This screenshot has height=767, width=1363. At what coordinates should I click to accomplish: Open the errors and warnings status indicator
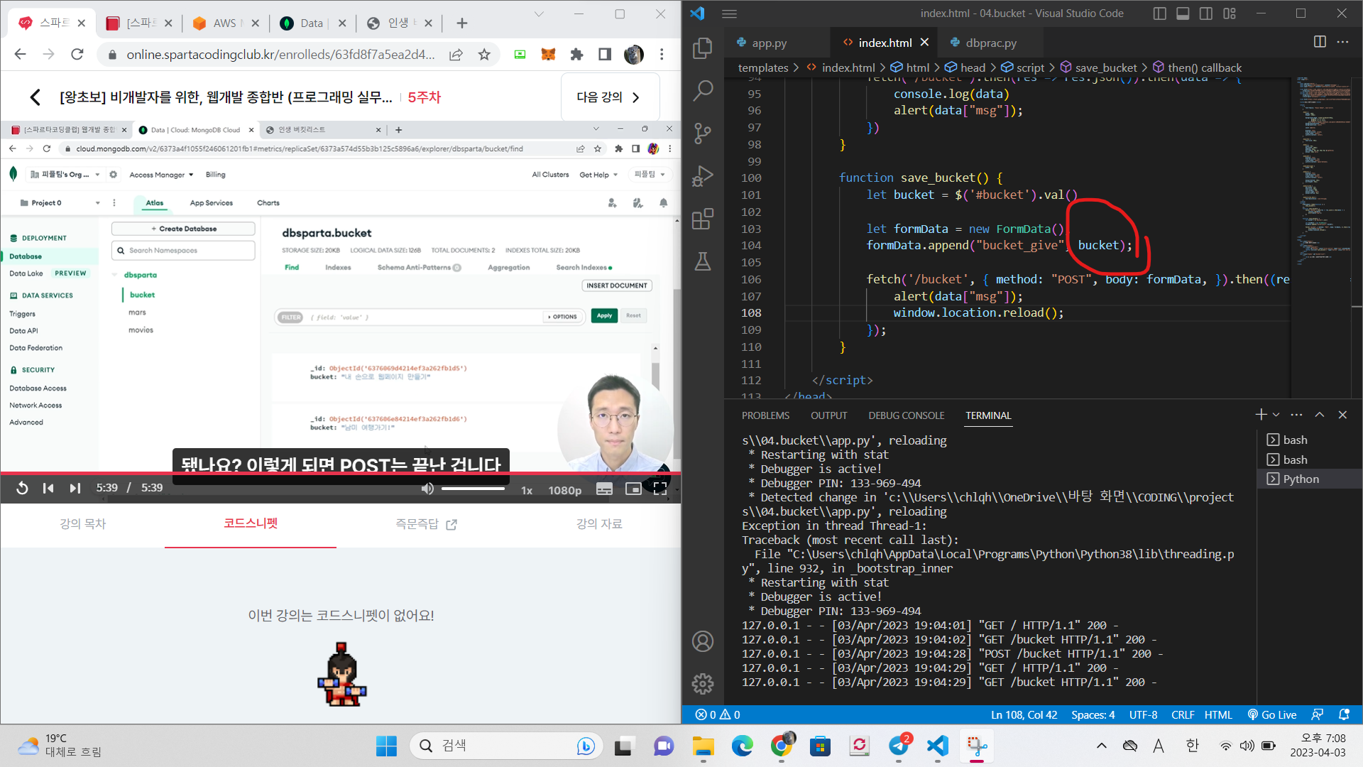[718, 714]
